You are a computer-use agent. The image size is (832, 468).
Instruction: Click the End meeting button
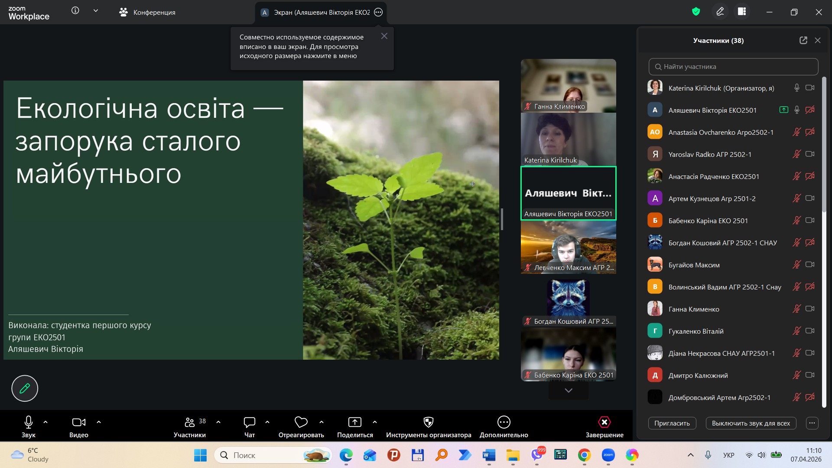[x=604, y=422]
